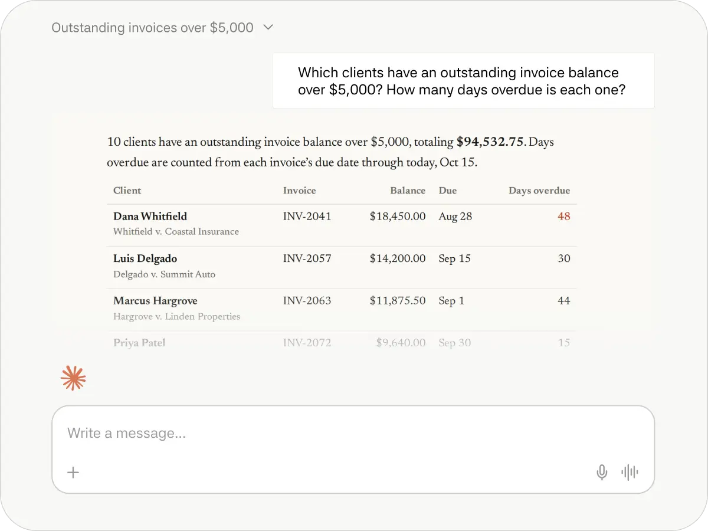Expand the conversation title chevron
Image resolution: width=708 pixels, height=531 pixels.
point(268,27)
